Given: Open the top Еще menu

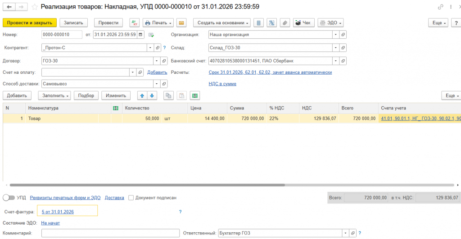Looking at the screenshot, I should 438,23.
